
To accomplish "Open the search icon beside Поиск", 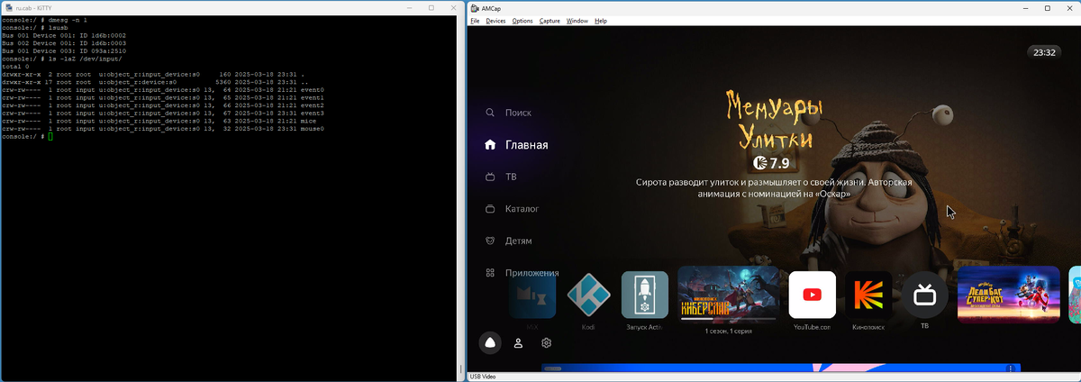I will click(490, 114).
